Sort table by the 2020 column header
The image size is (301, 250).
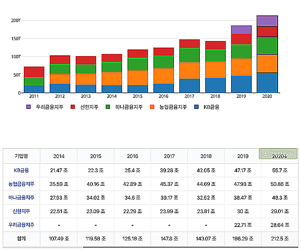(280, 156)
